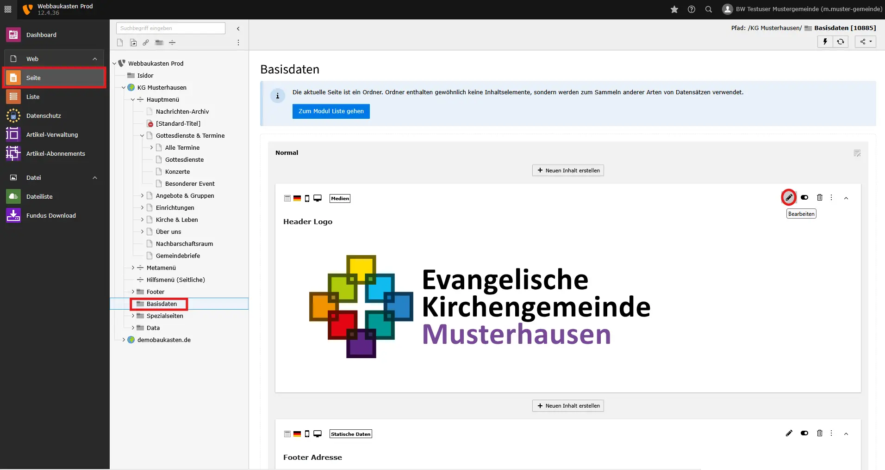Toggle visibility of Footer Adresse element
885x470 pixels.
tap(804, 433)
